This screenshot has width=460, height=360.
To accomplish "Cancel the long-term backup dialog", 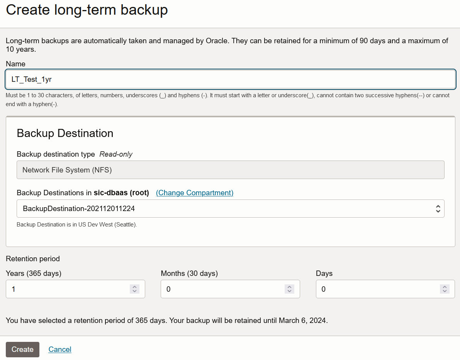I will pyautogui.click(x=60, y=350).
